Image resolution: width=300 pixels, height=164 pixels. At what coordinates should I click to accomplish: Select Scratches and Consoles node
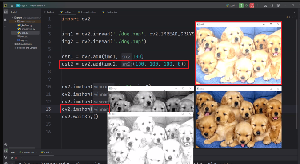coord(26,48)
